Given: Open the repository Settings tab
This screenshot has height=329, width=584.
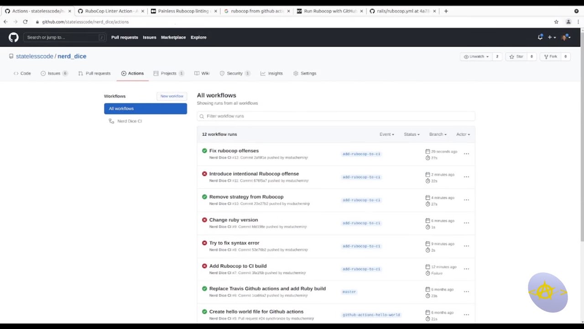Looking at the screenshot, I should (304, 73).
